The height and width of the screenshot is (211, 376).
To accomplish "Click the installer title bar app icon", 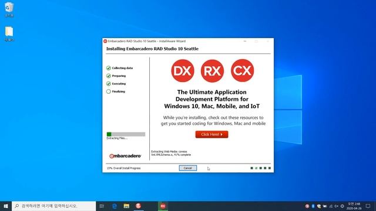I will (105, 41).
